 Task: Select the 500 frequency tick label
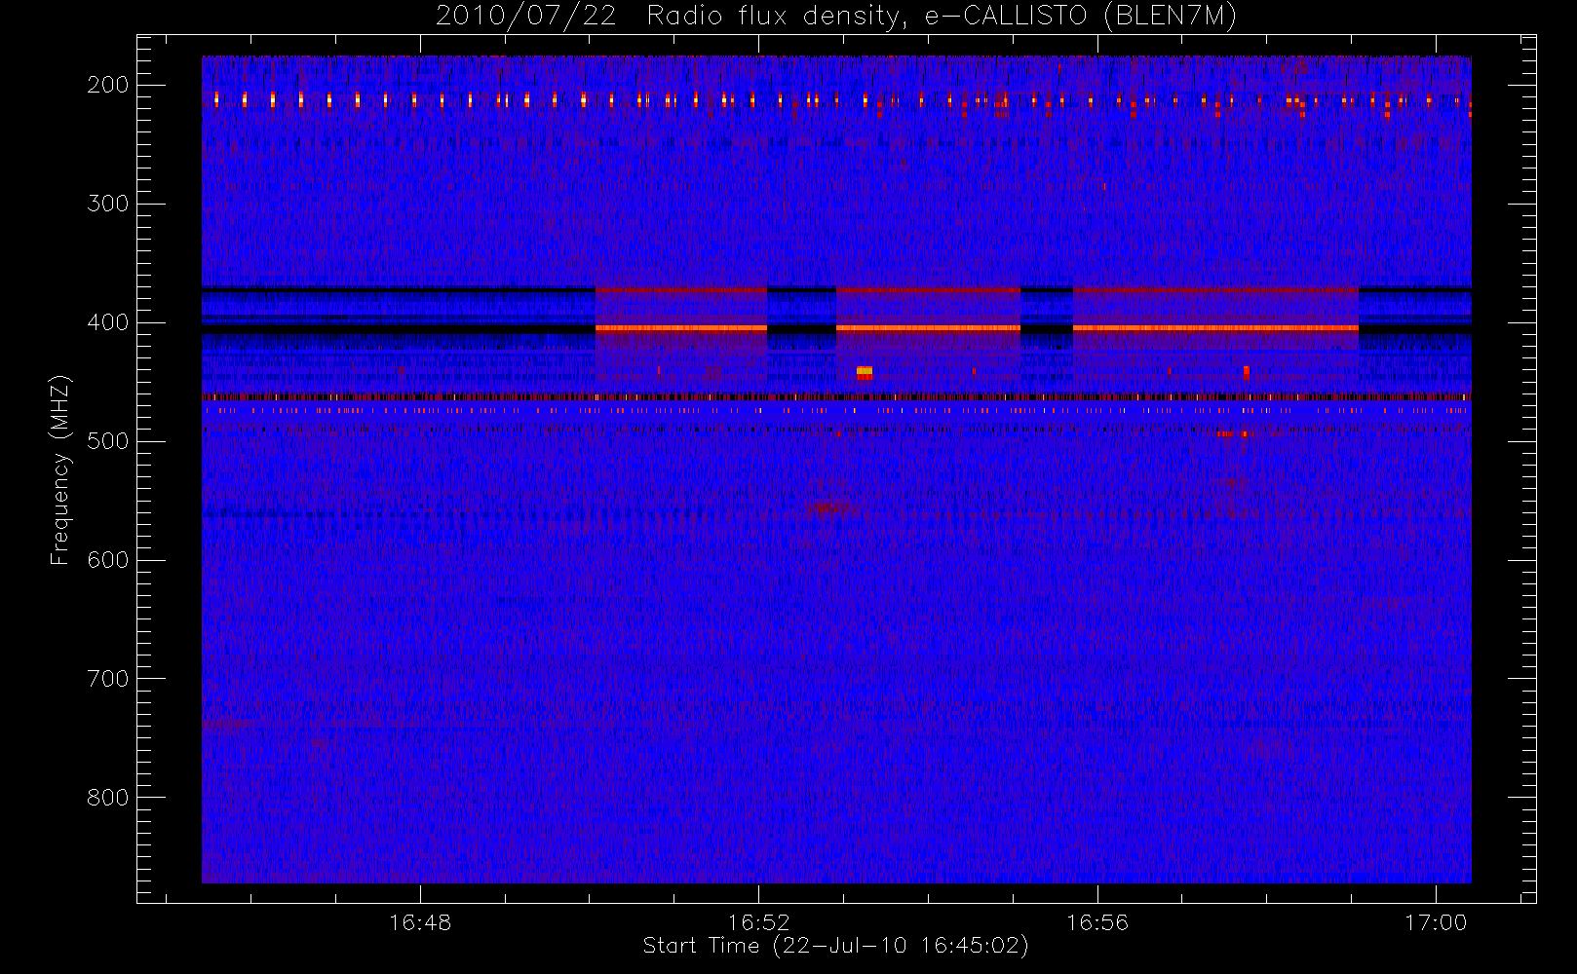click(108, 441)
